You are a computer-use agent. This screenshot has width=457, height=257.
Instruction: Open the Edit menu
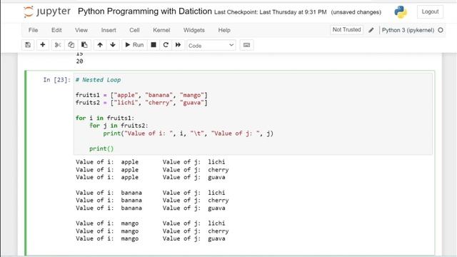56,30
